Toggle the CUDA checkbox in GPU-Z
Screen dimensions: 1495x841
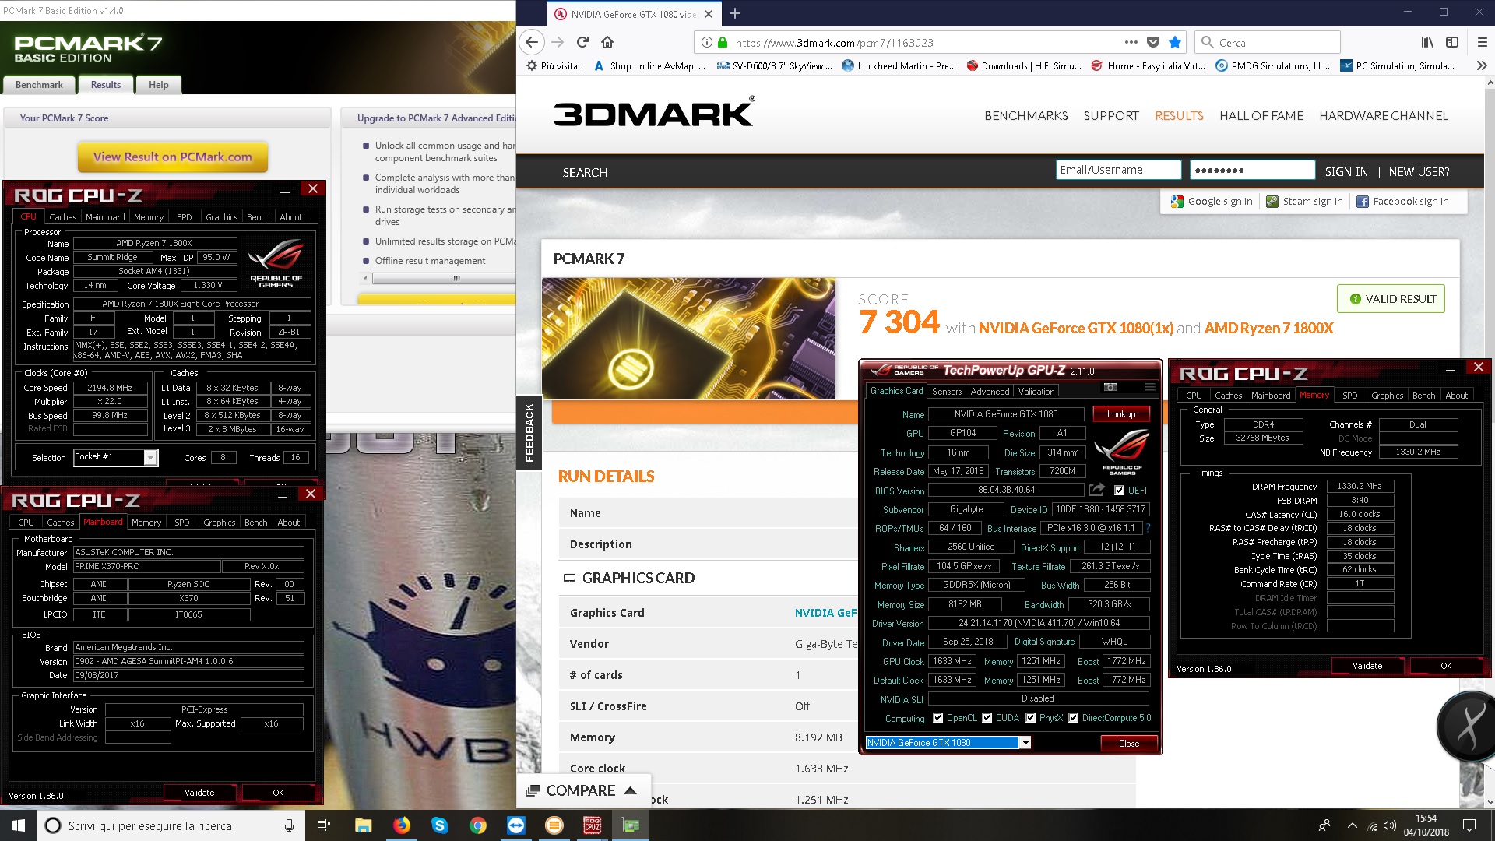pos(987,718)
